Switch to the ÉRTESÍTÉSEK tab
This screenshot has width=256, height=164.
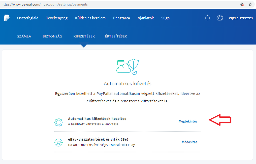[x=116, y=36]
